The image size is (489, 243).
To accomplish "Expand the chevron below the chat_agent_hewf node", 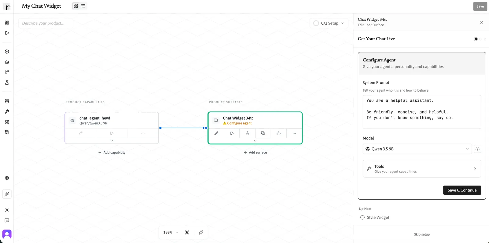I will [x=112, y=141].
